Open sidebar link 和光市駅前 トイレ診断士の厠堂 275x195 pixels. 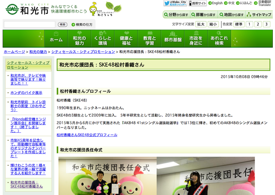coord(28,106)
